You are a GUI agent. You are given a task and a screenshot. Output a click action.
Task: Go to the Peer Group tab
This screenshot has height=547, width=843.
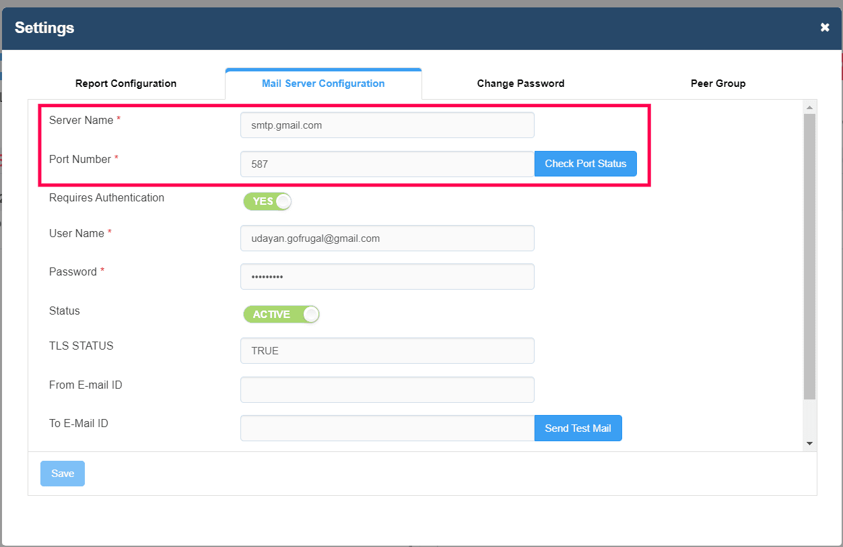pyautogui.click(x=718, y=84)
